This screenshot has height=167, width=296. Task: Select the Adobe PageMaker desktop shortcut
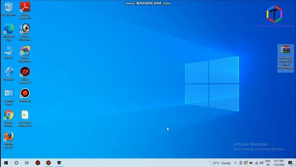(25, 54)
